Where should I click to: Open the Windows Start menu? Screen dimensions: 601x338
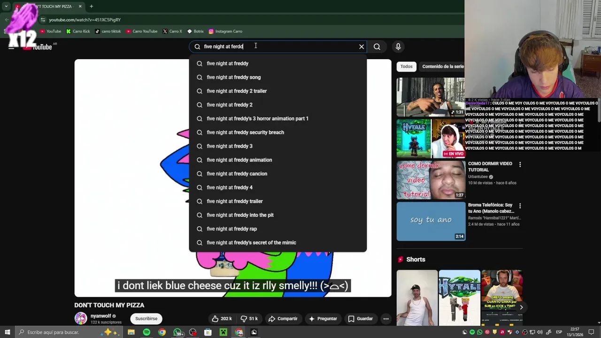click(7, 332)
